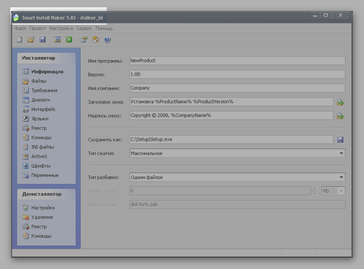Open Ярлыки section in the sidebar

tap(40, 119)
